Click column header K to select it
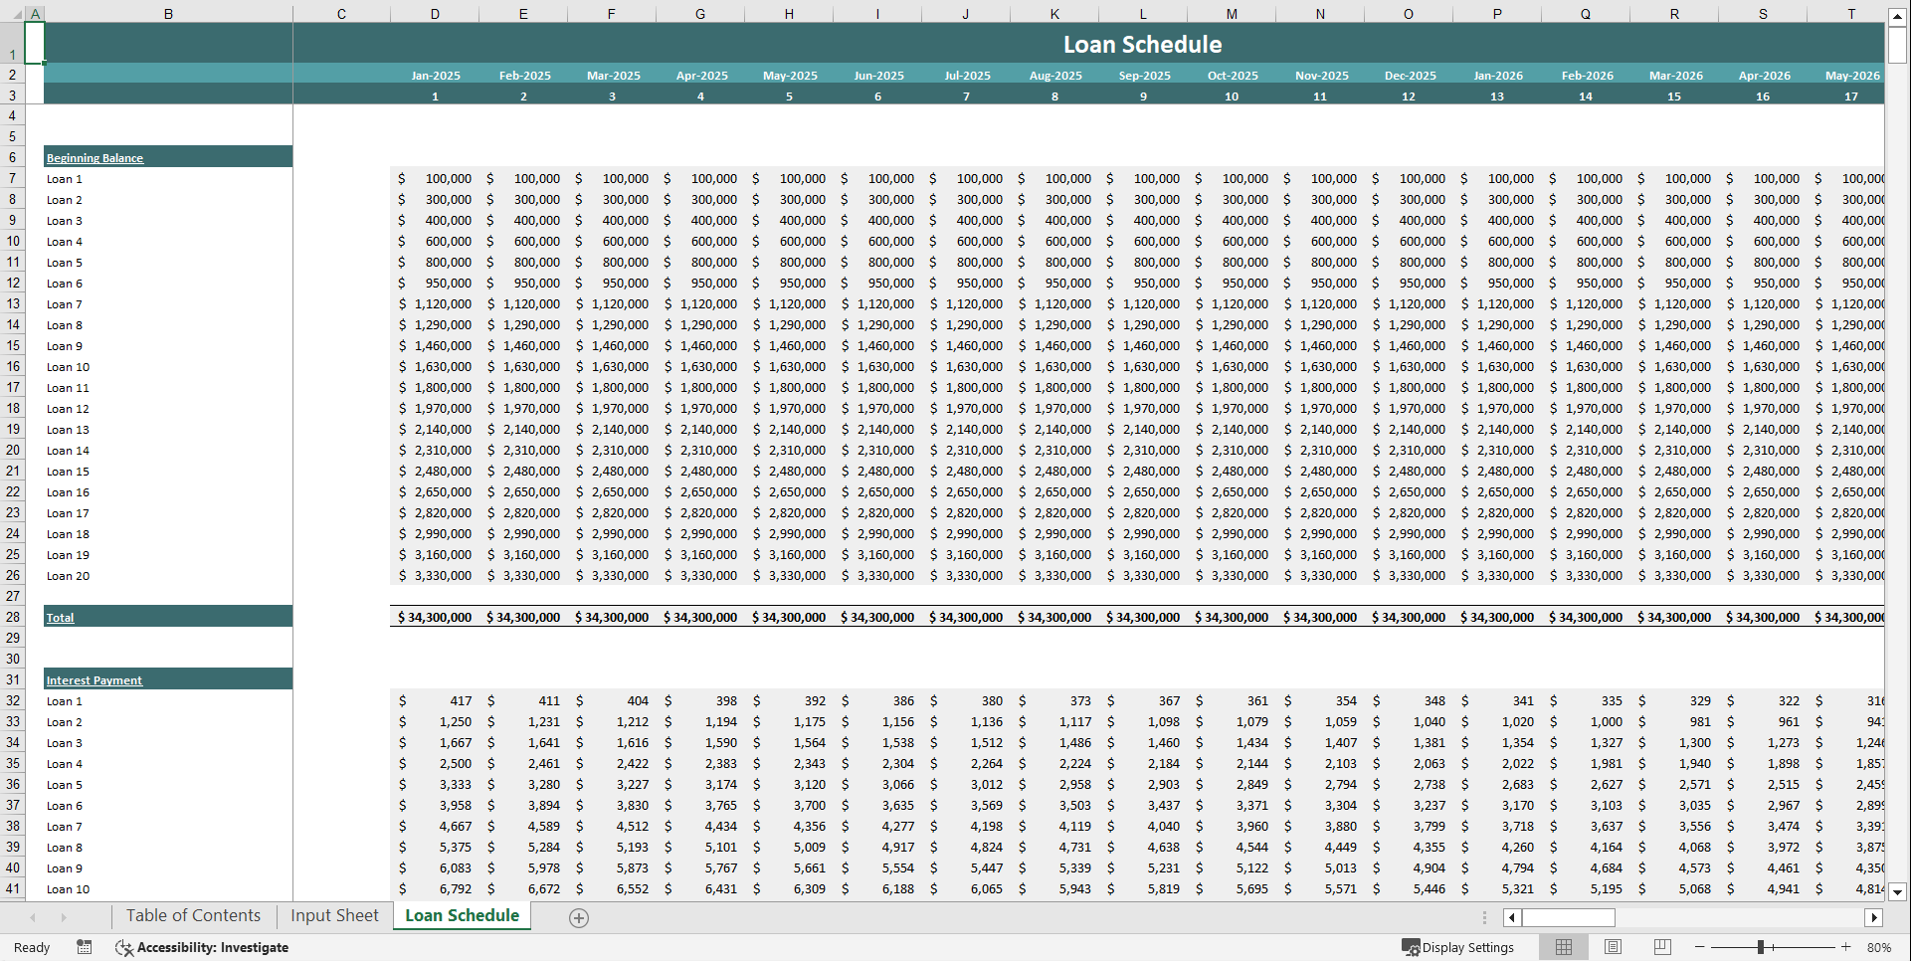The image size is (1911, 961). point(1054,14)
